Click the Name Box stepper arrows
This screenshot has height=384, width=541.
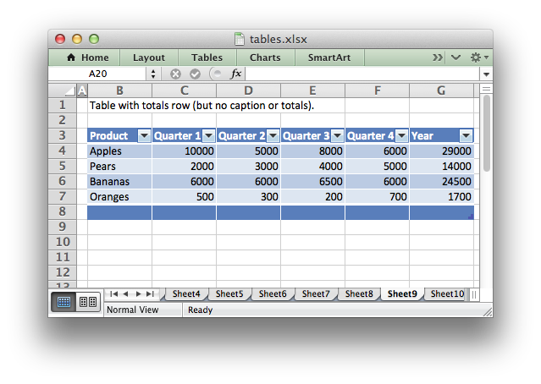tap(153, 74)
